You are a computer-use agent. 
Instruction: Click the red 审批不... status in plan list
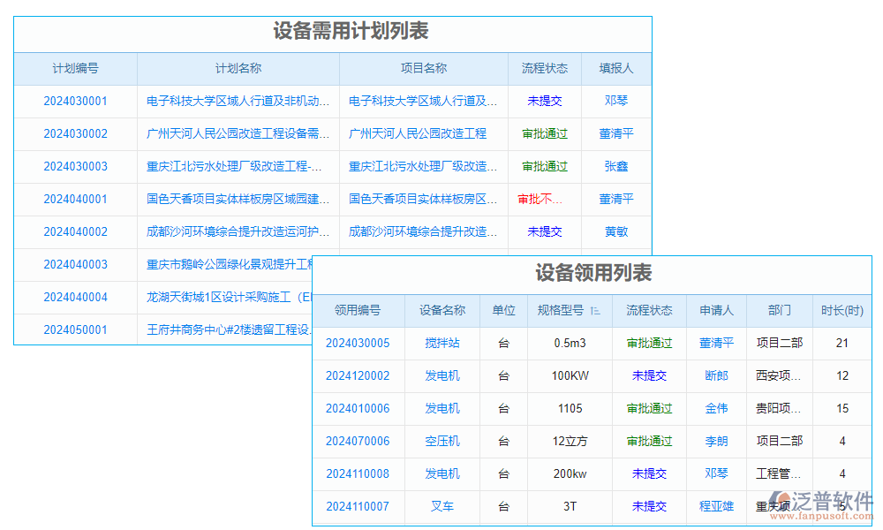pos(545,199)
